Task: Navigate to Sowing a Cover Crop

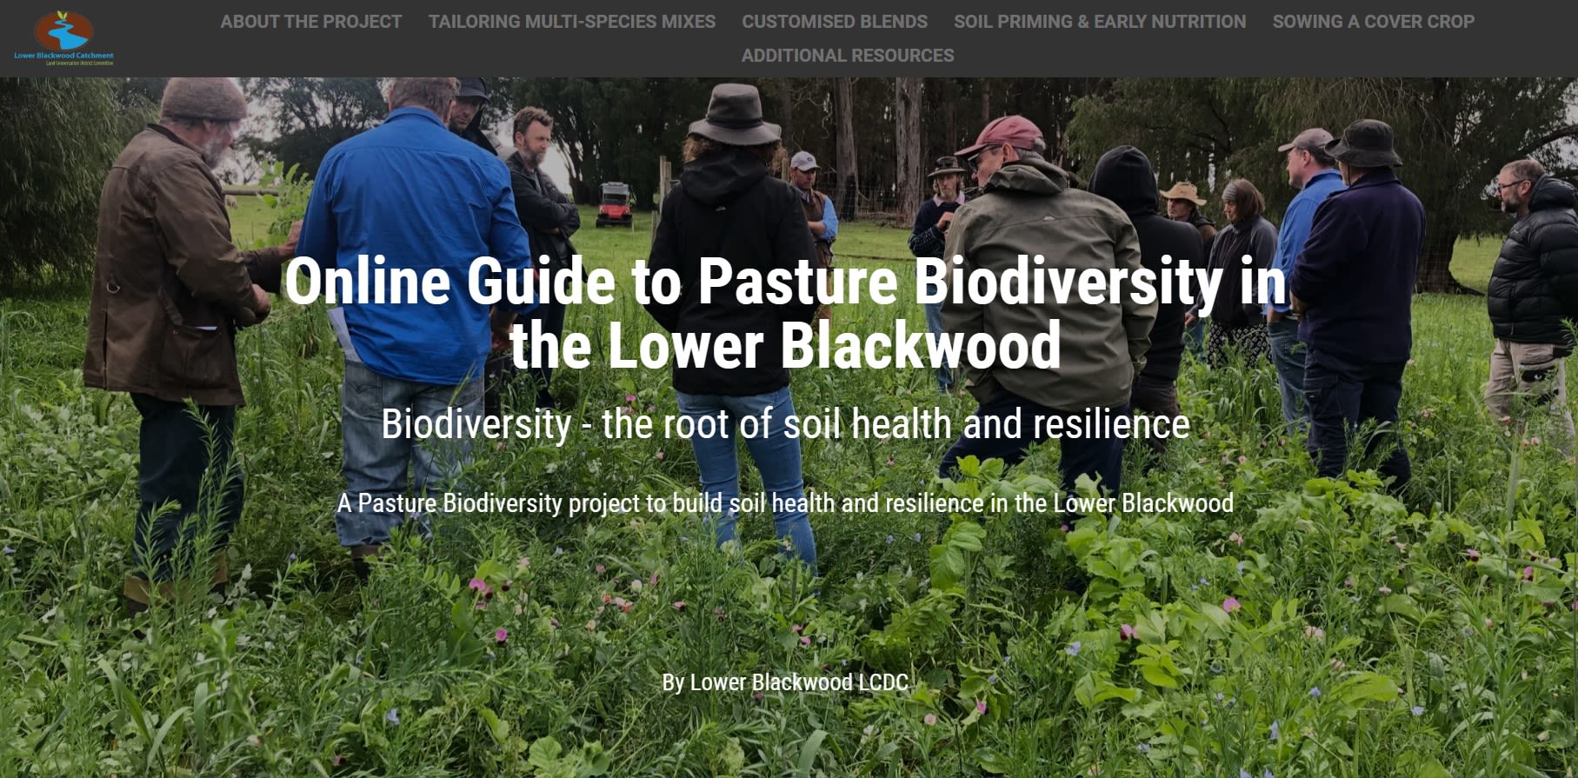Action: [1373, 22]
